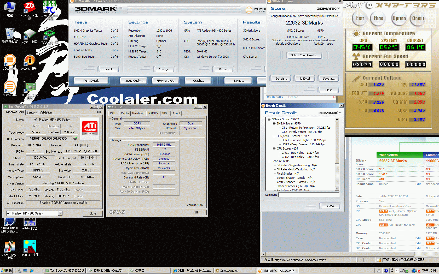
Task: Select GT1 - Return To Proxycon result row
Action: (x=306, y=128)
